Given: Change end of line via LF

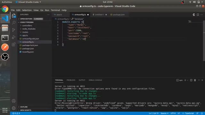Looking at the screenshot, I should [179, 113].
